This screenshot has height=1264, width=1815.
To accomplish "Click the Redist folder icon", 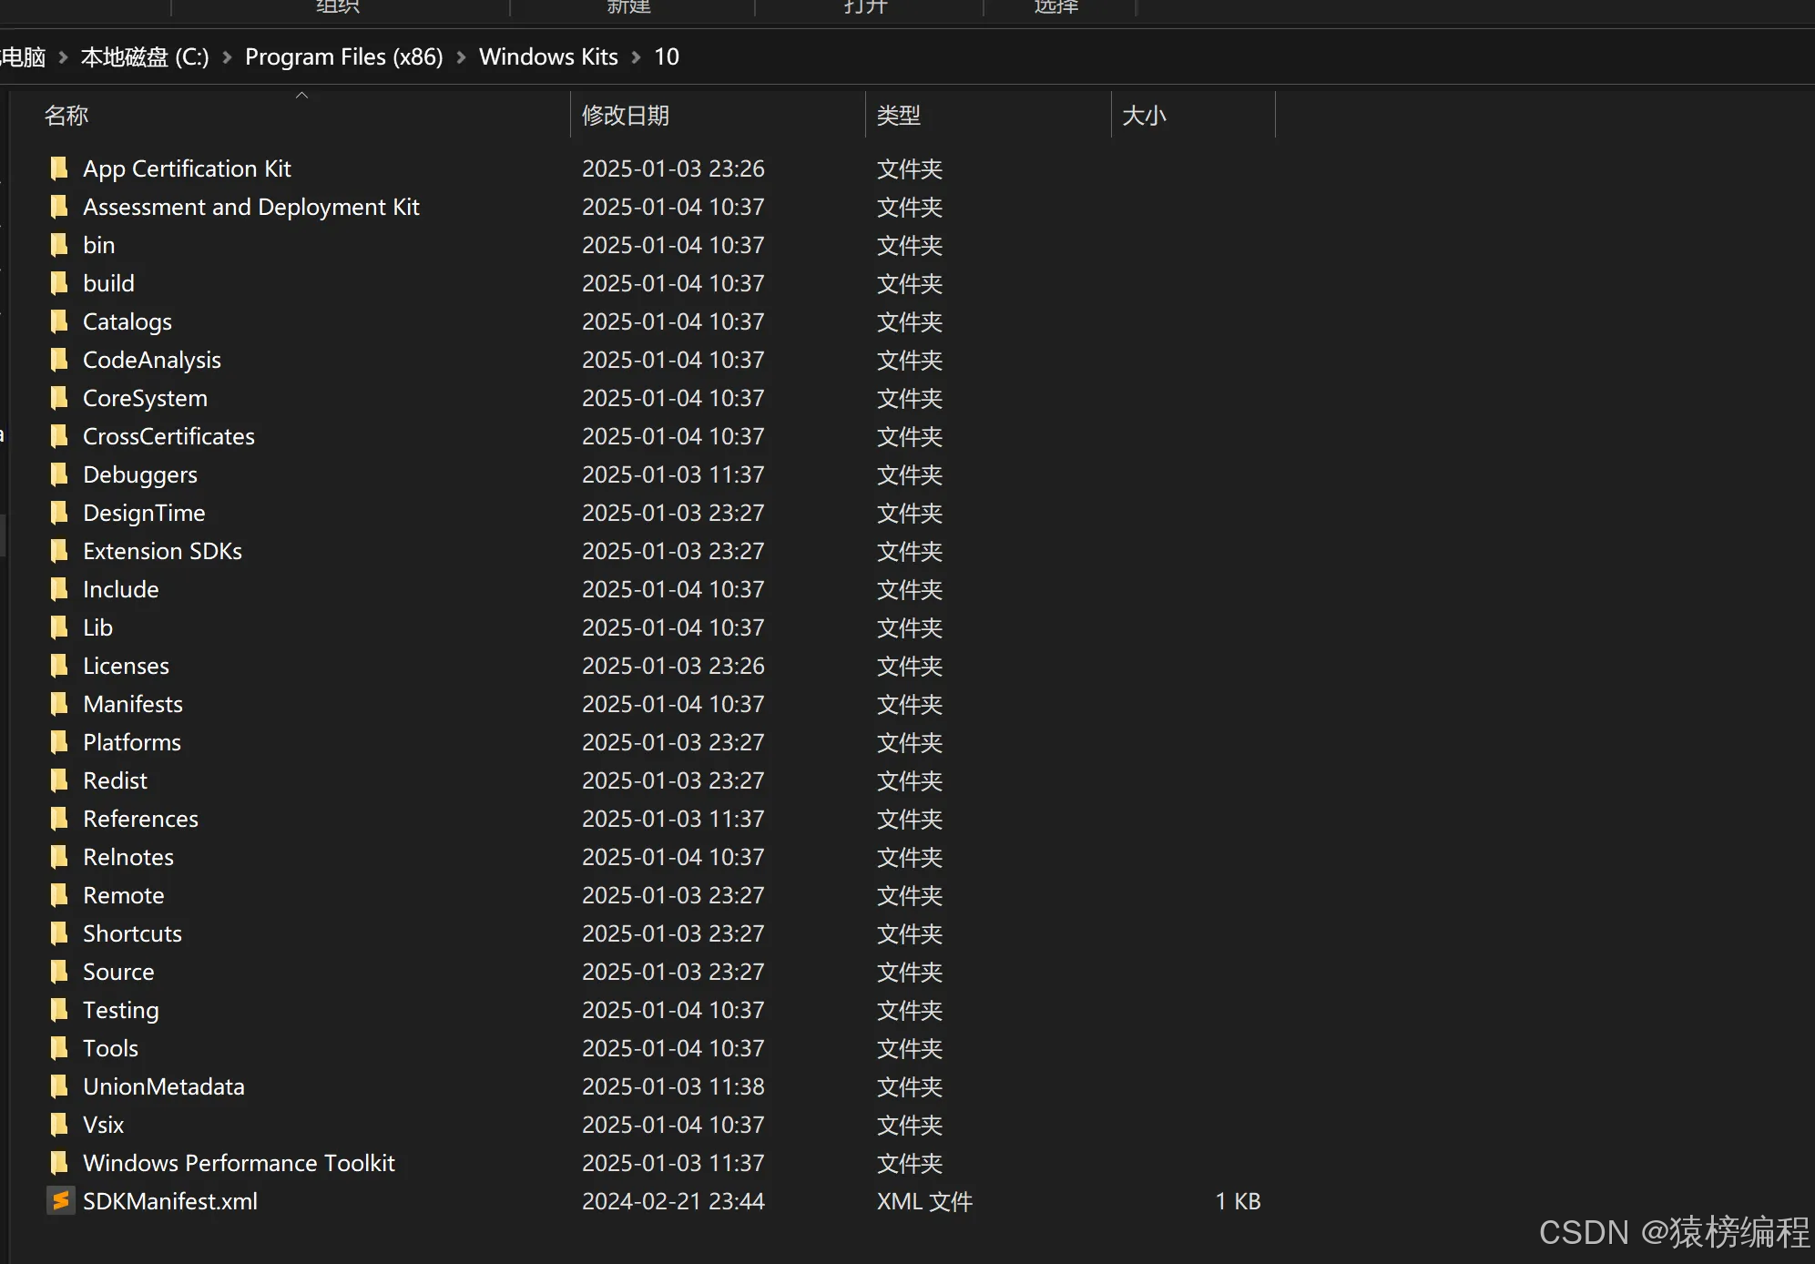I will pyautogui.click(x=60, y=780).
